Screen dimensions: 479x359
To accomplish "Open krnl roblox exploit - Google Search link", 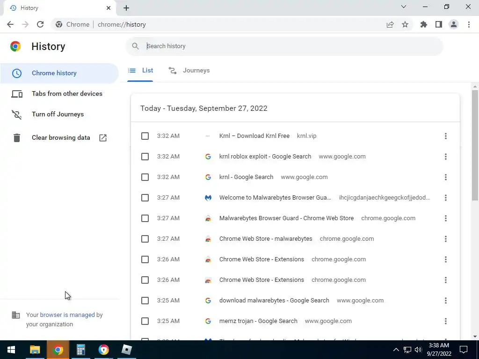I will coord(265,157).
